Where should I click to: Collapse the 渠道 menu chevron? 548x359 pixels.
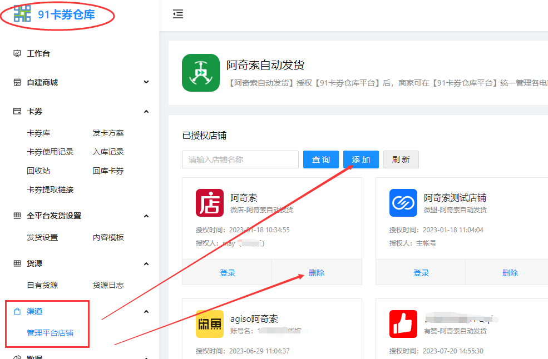point(146,312)
